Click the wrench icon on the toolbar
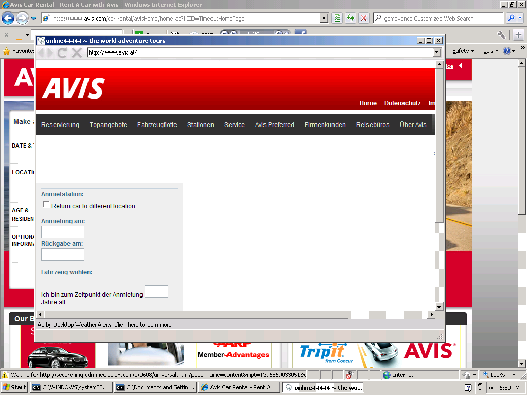 [501, 34]
